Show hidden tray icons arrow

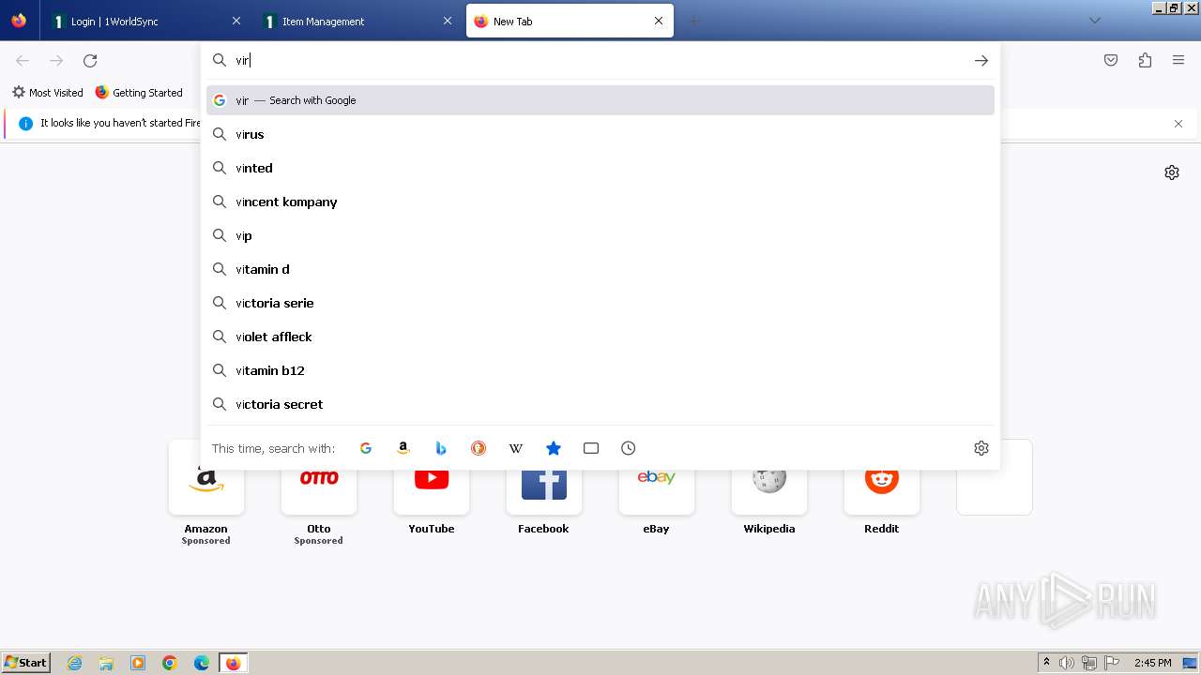[1046, 663]
